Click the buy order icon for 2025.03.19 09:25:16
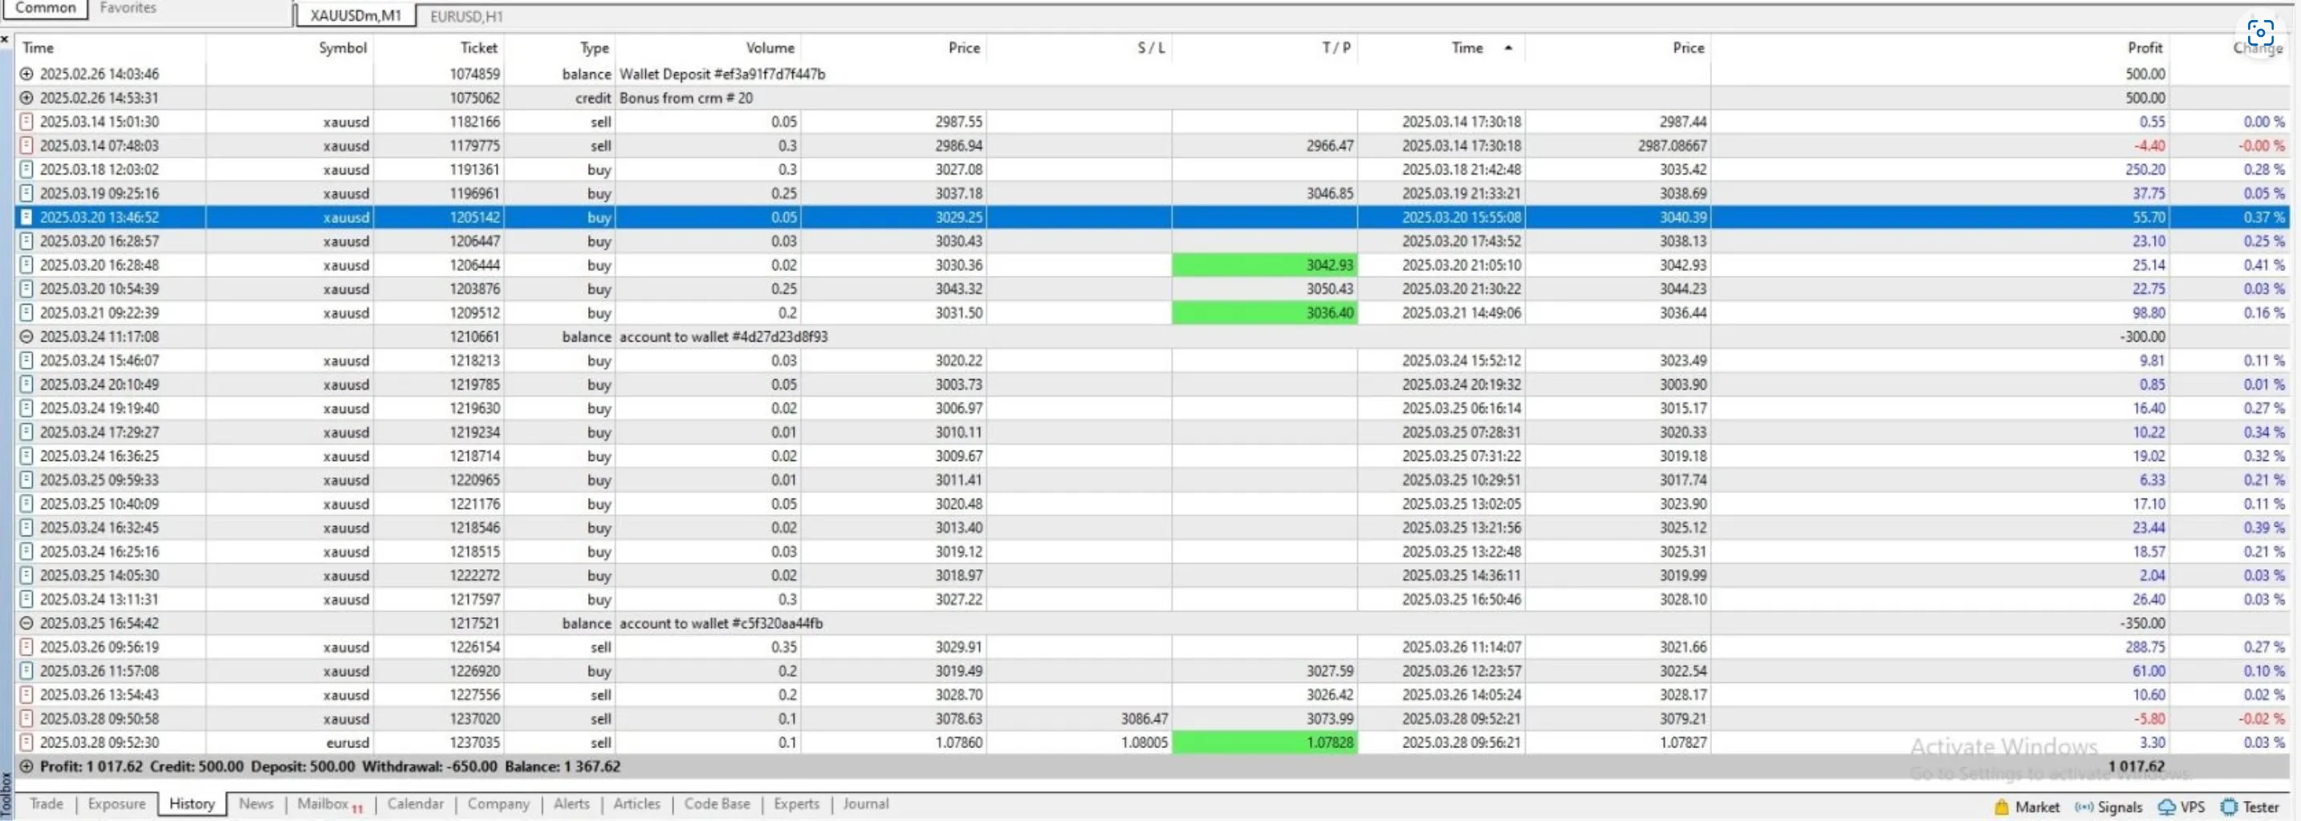 [x=26, y=194]
